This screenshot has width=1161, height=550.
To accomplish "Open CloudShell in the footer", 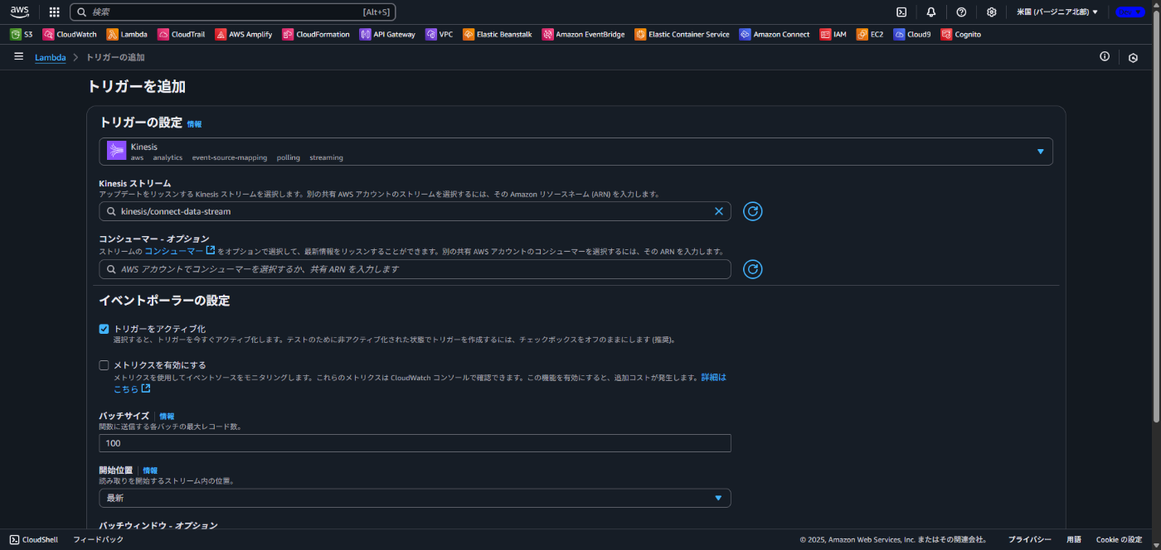I will click(x=34, y=539).
